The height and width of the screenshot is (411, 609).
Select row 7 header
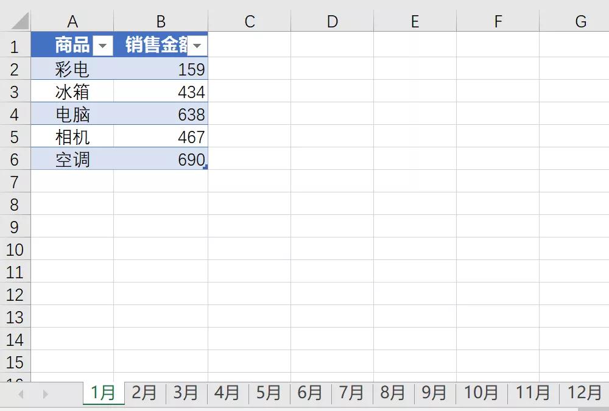click(15, 182)
